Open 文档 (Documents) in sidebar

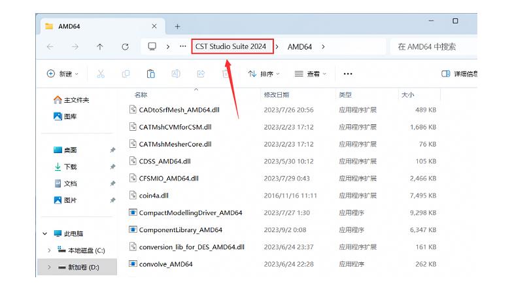click(65, 183)
